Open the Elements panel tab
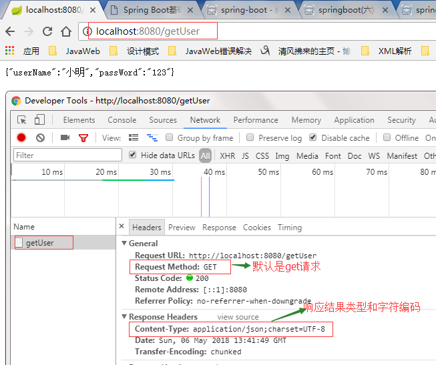Screen dimensions: 436x365 click(x=79, y=120)
